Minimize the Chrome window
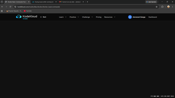The height and width of the screenshot is (98, 175). pyautogui.click(x=162, y=2)
